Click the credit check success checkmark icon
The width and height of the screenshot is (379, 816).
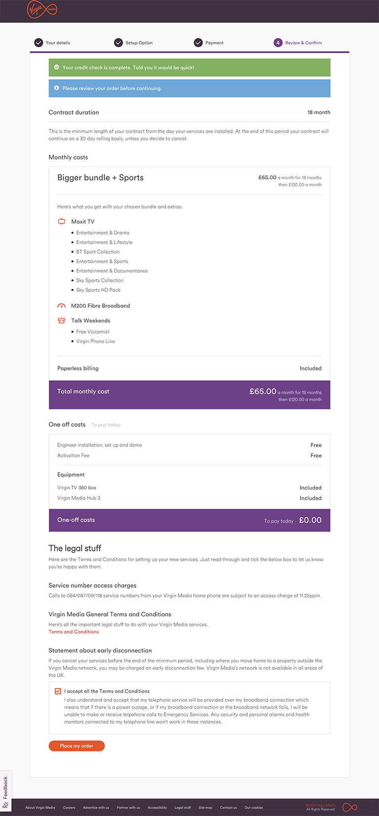57,67
